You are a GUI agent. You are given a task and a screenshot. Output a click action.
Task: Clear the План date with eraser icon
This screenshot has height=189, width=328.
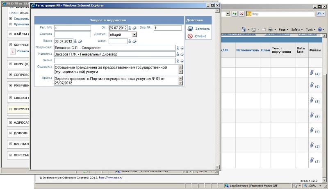tap(80, 41)
